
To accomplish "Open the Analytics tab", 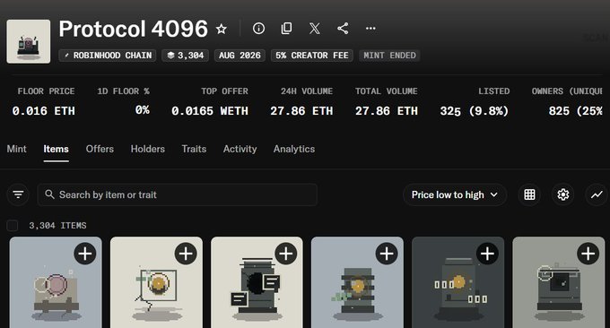I will coord(294,149).
